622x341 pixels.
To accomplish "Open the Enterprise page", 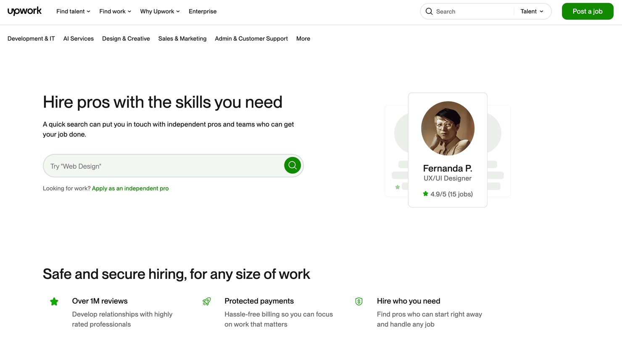I will click(x=203, y=11).
